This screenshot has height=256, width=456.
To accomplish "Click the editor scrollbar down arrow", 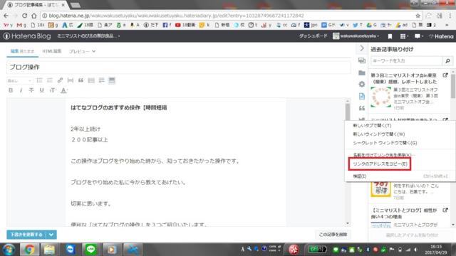I will click(348, 223).
